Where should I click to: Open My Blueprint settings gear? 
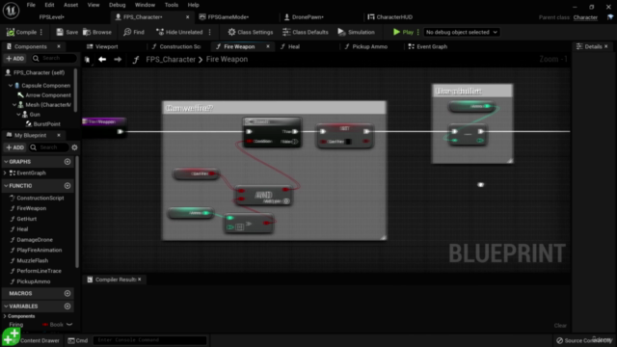click(x=74, y=147)
